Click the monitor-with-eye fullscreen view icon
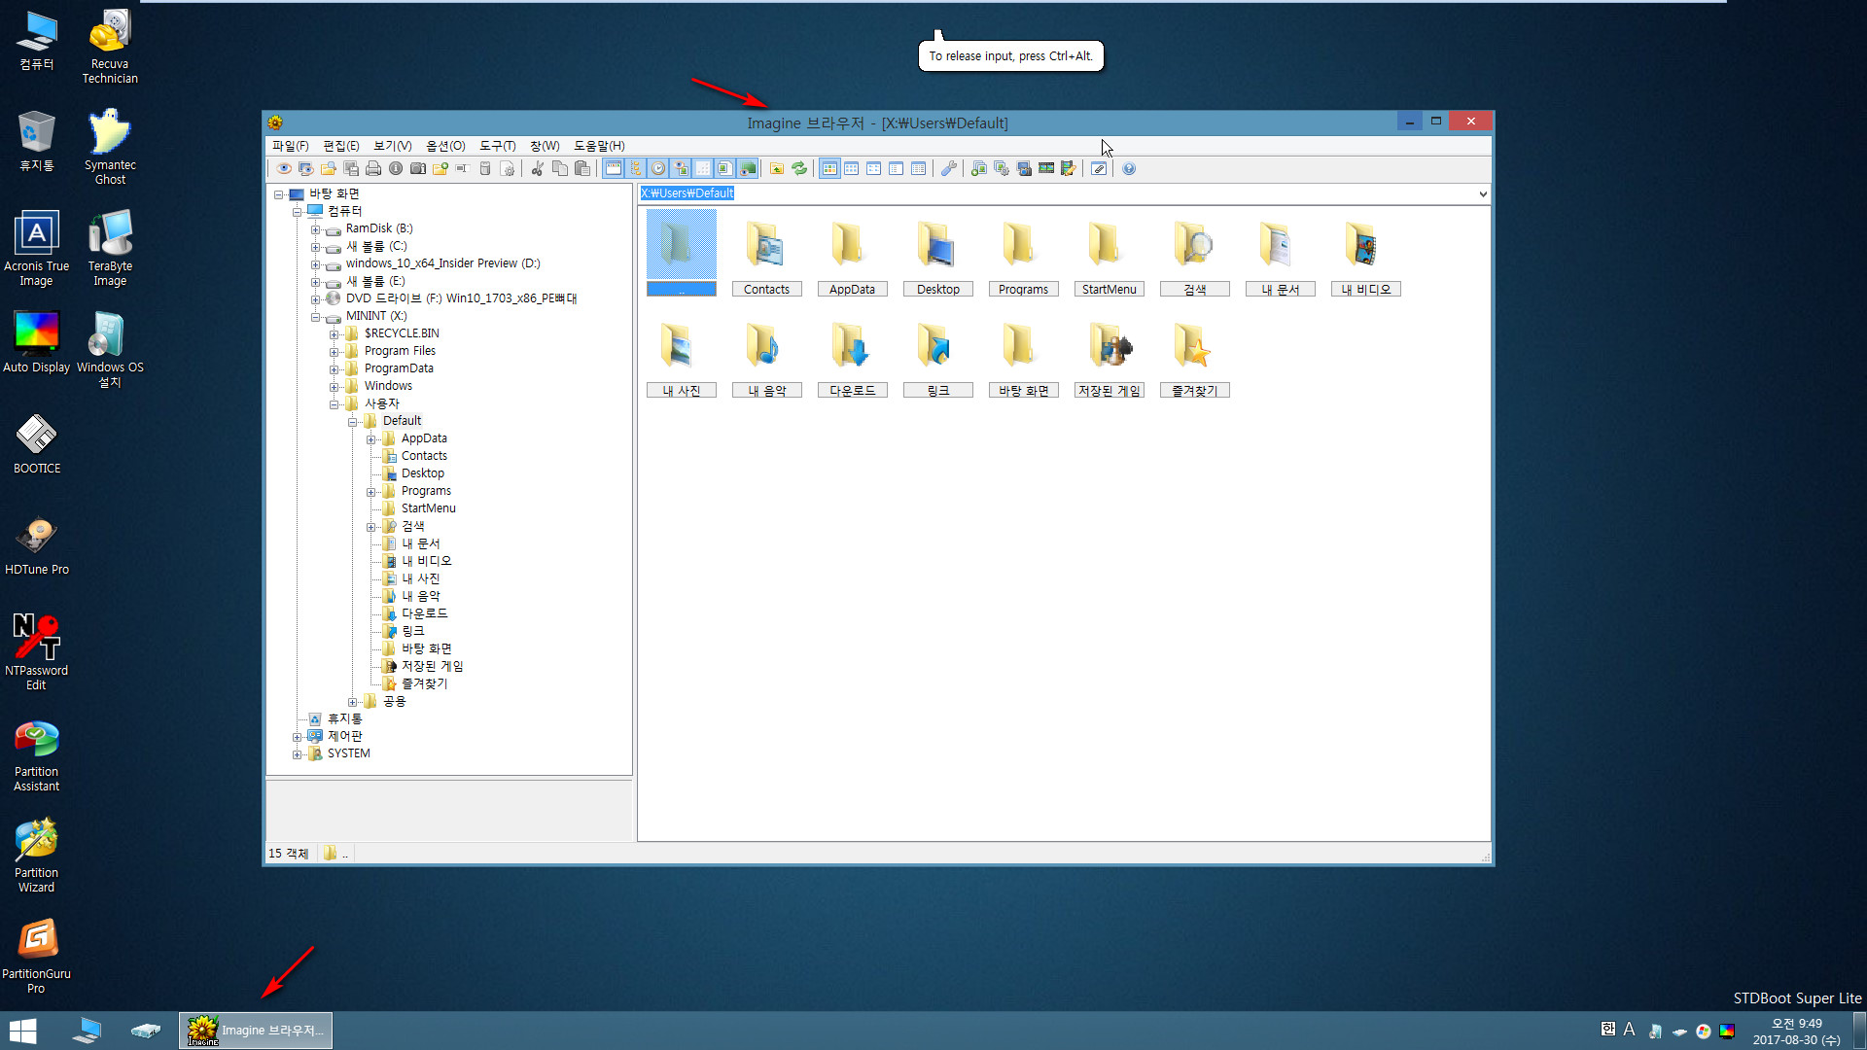The height and width of the screenshot is (1050, 1867). click(x=306, y=168)
